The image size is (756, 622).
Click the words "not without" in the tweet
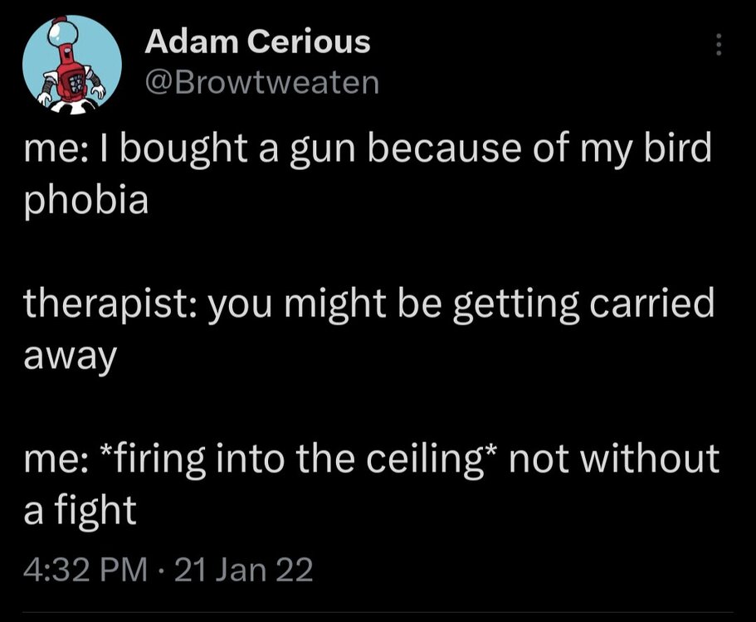click(612, 460)
